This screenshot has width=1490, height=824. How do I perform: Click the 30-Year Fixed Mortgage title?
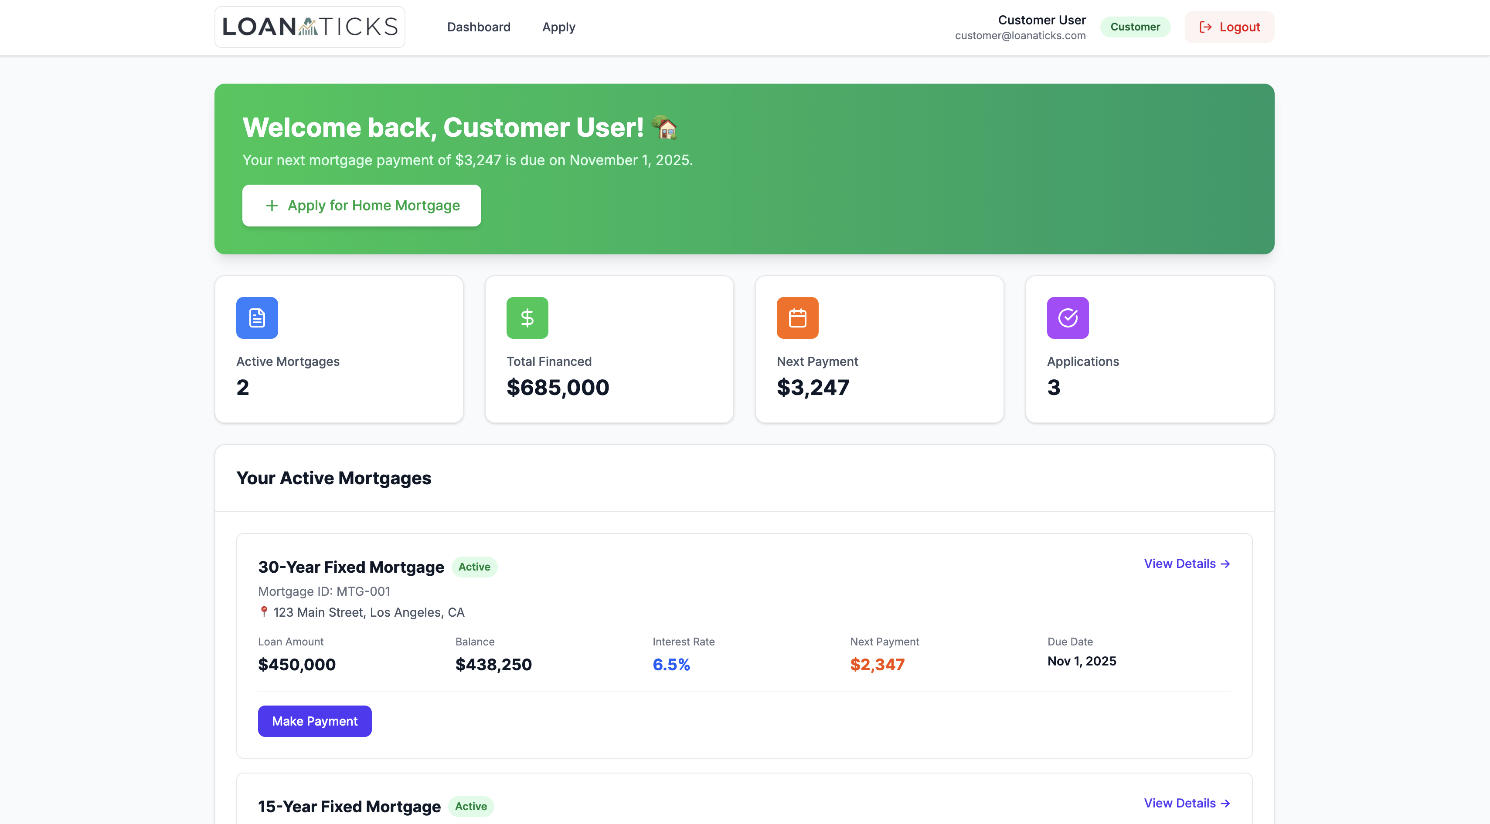351,567
